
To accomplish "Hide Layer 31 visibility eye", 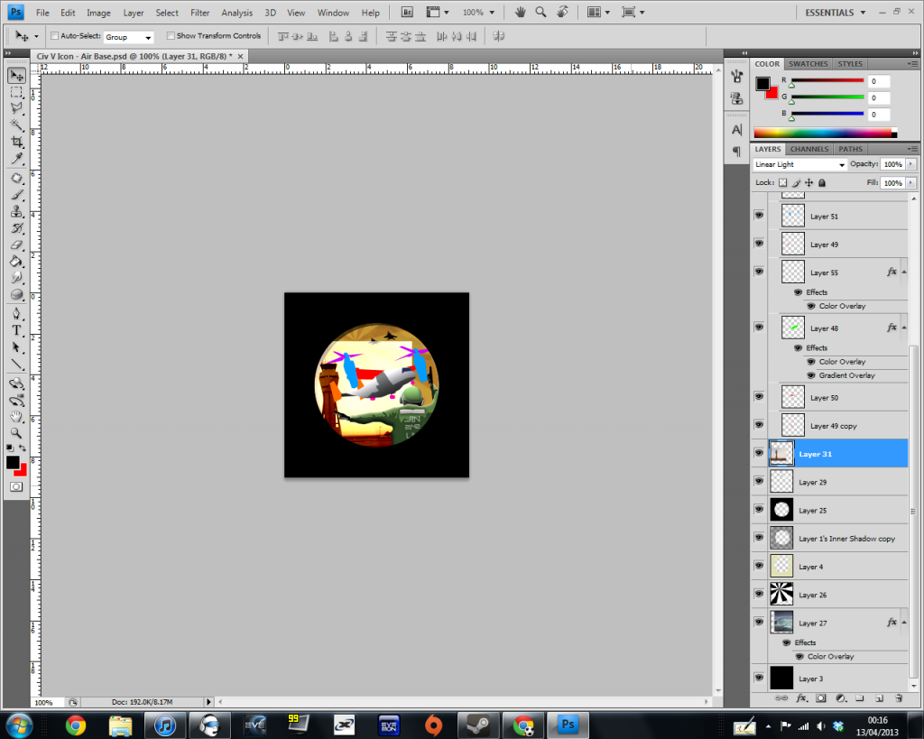I will (x=759, y=453).
